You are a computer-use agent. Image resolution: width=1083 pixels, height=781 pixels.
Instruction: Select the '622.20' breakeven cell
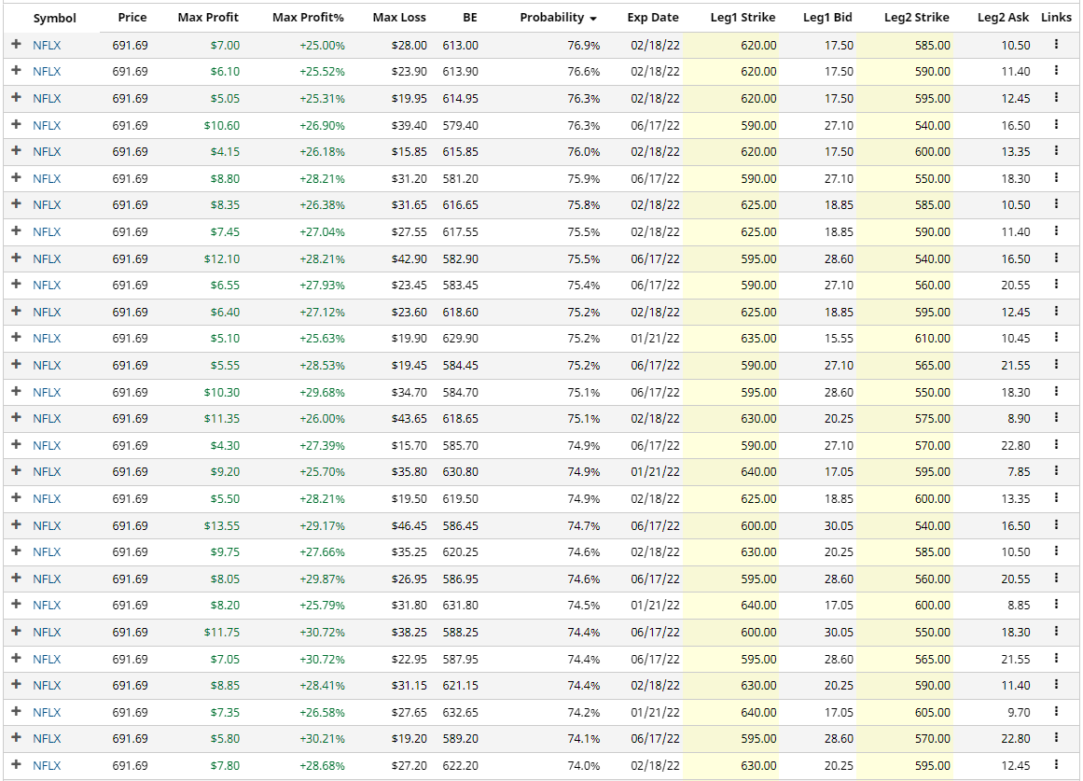point(461,766)
